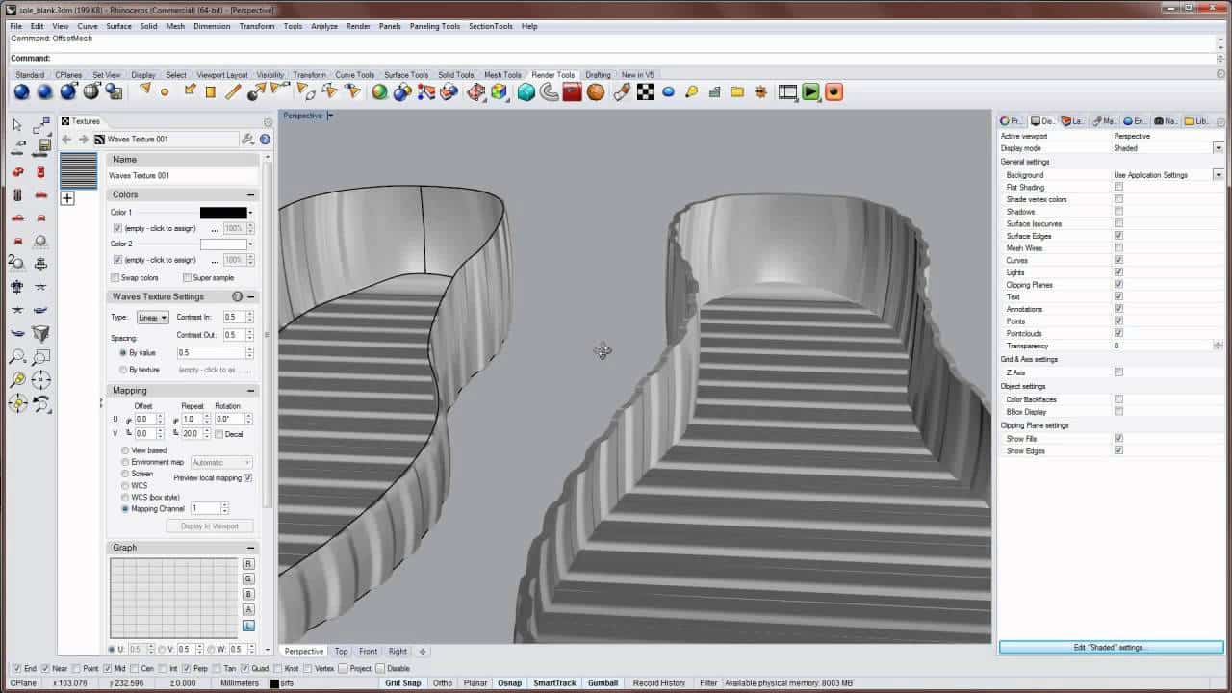The width and height of the screenshot is (1232, 693).
Task: Click the globe wireframe sphere icon
Action: point(91,91)
